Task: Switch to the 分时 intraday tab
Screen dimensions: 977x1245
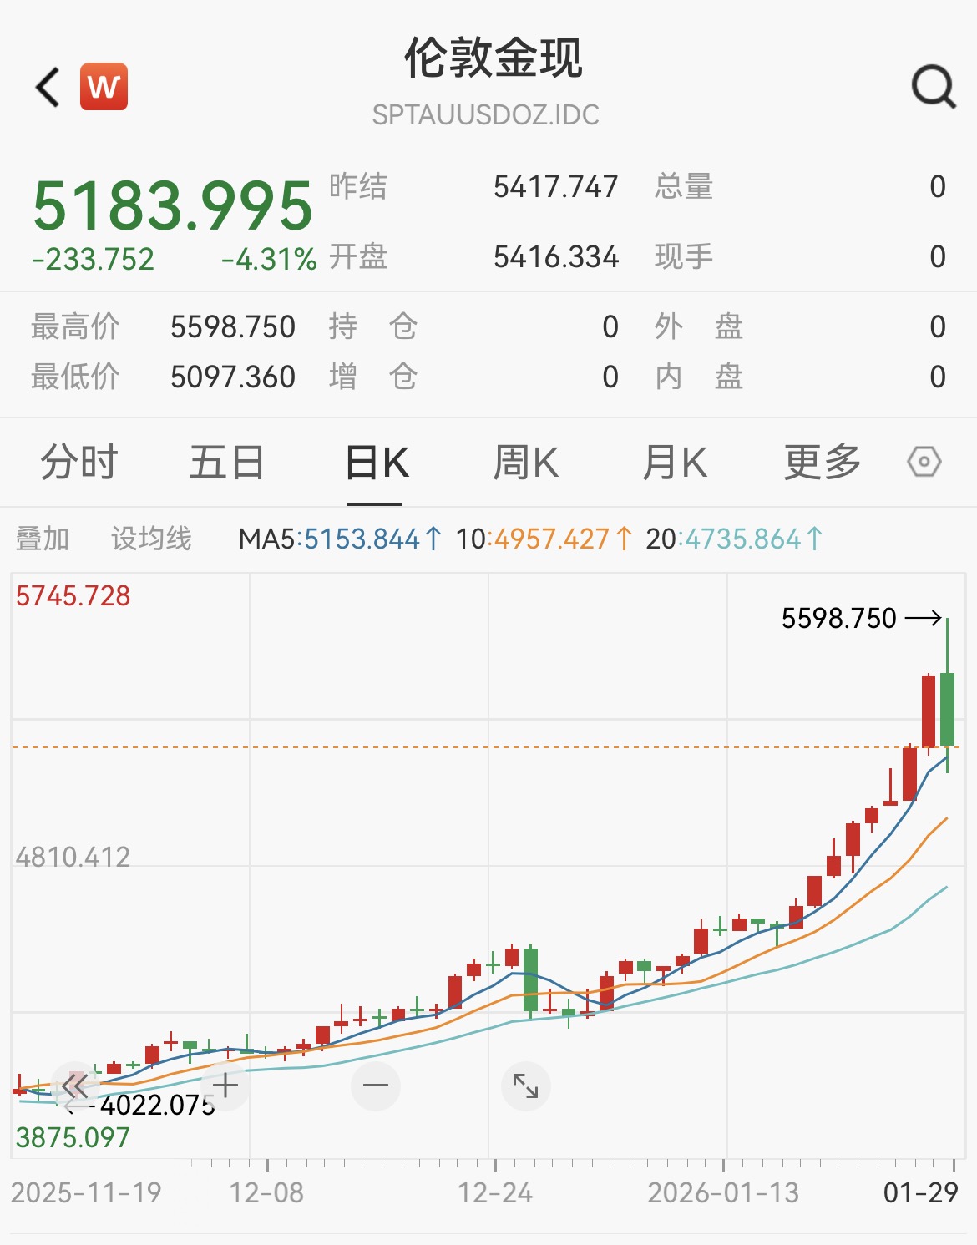Action: point(77,462)
